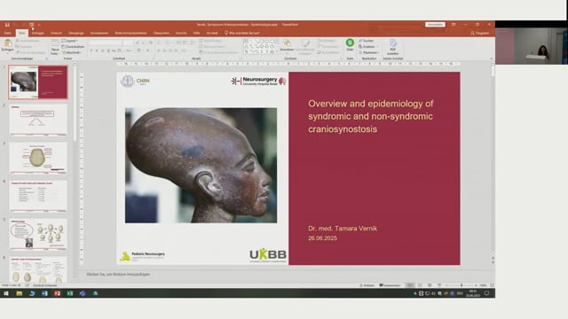Click the Freigeben share button
Viewport: 568px width, 319px height.
click(x=479, y=33)
